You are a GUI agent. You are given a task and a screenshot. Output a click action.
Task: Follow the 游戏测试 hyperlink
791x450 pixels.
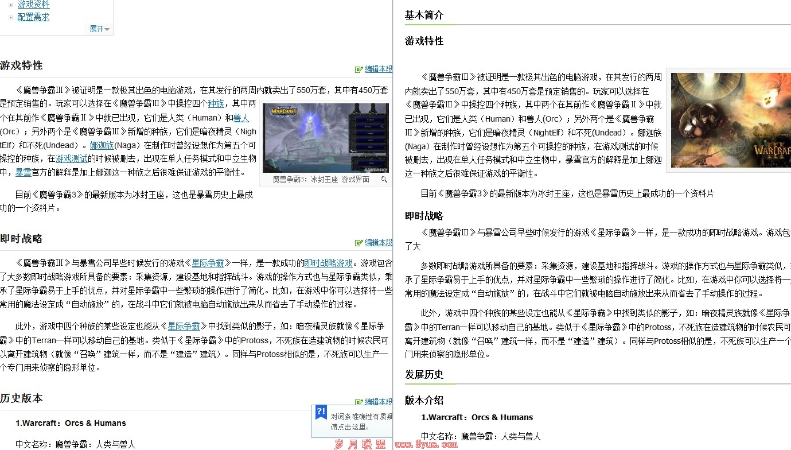pos(72,159)
